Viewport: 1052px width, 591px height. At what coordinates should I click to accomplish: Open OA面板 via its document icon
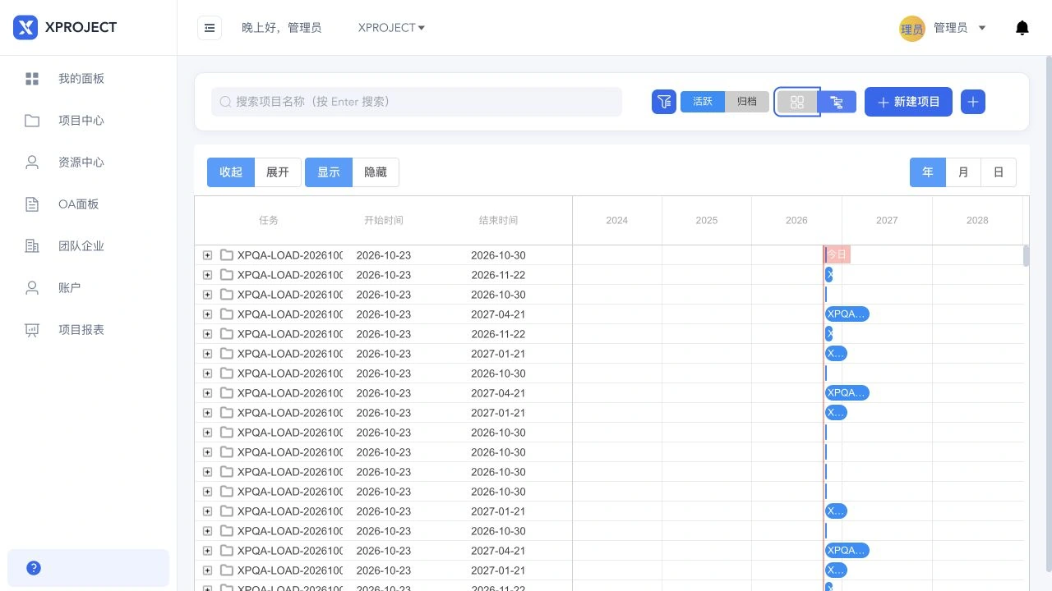tap(32, 204)
